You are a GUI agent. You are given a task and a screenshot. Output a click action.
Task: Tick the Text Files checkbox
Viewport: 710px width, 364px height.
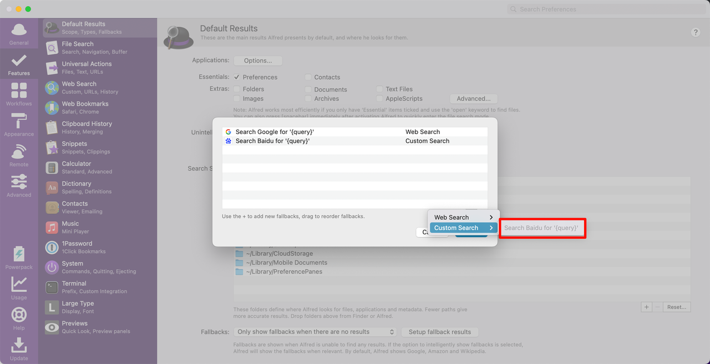[379, 89]
